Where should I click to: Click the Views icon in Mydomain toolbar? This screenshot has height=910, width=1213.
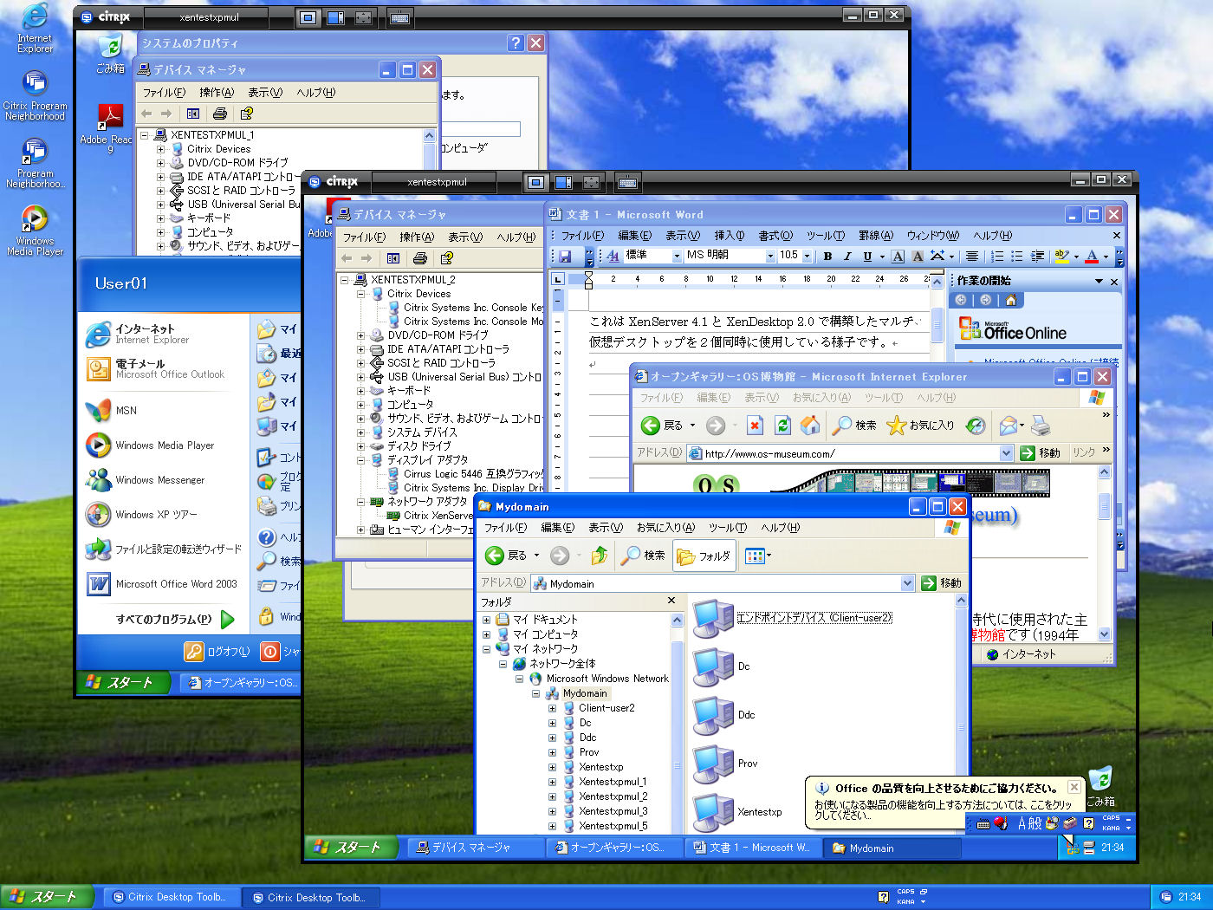click(757, 556)
